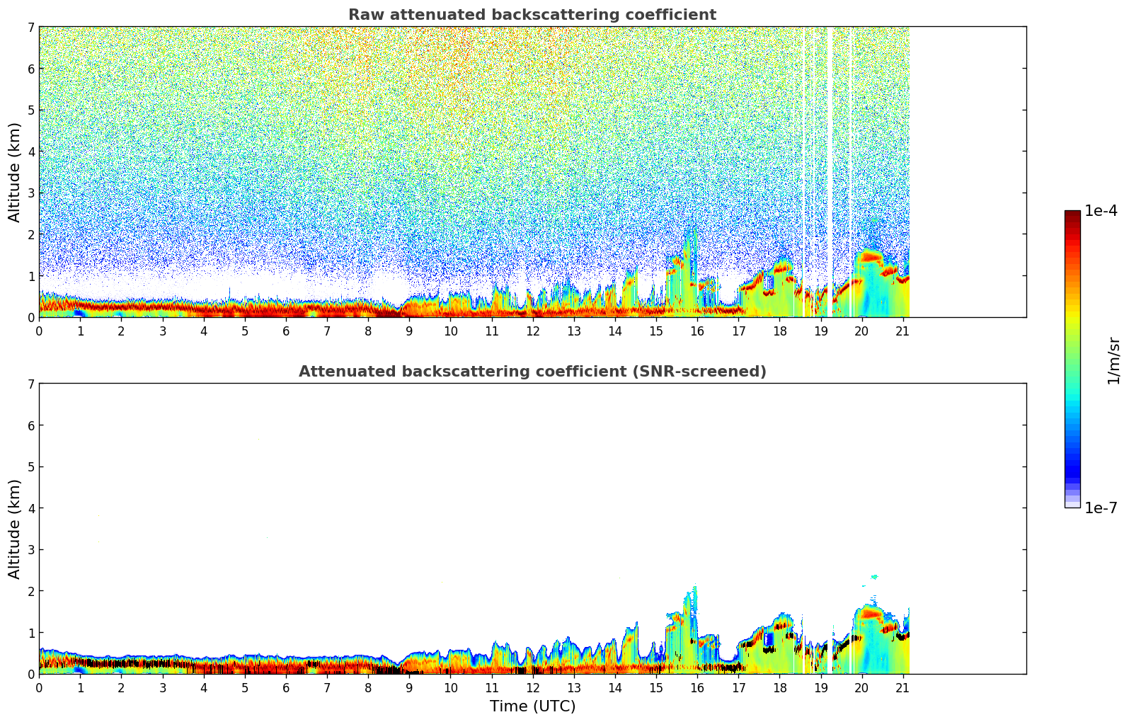Select hour 17 tick on top plot
The width and height of the screenshot is (1129, 722).
738,331
